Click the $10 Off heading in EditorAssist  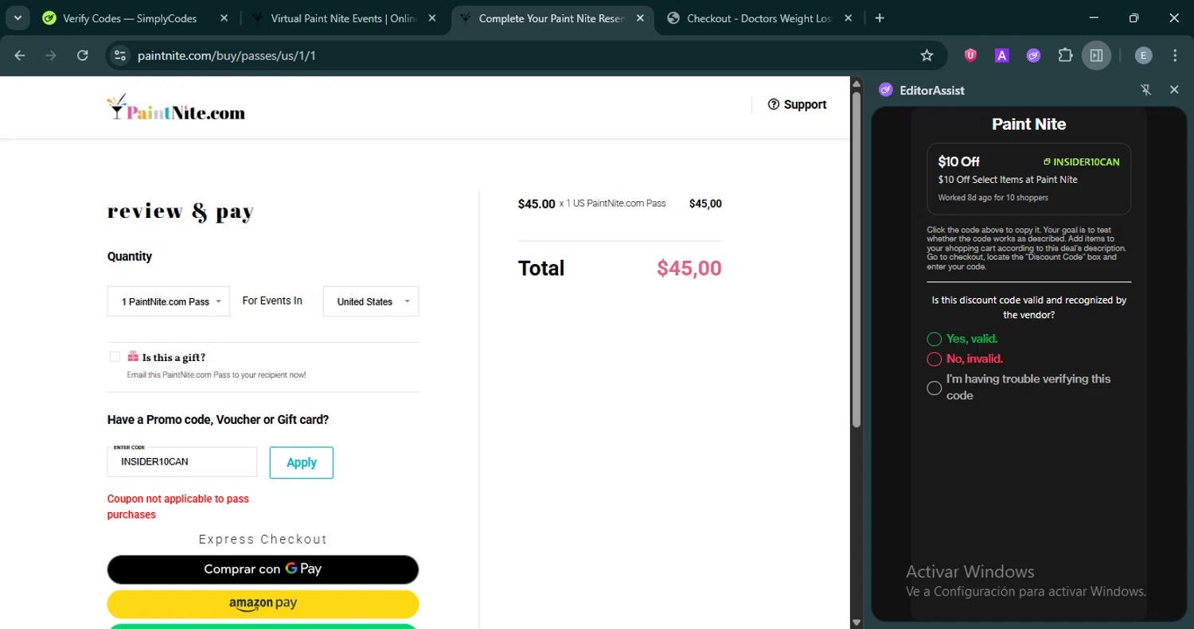click(x=959, y=161)
